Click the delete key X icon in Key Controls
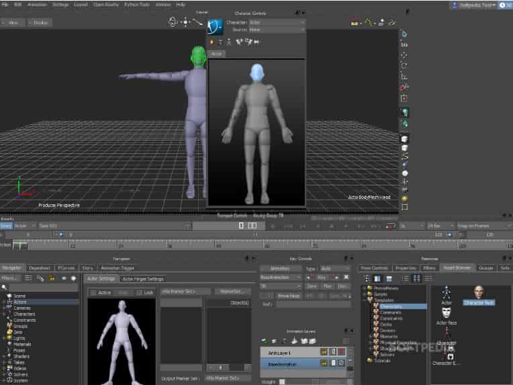 tap(346, 277)
